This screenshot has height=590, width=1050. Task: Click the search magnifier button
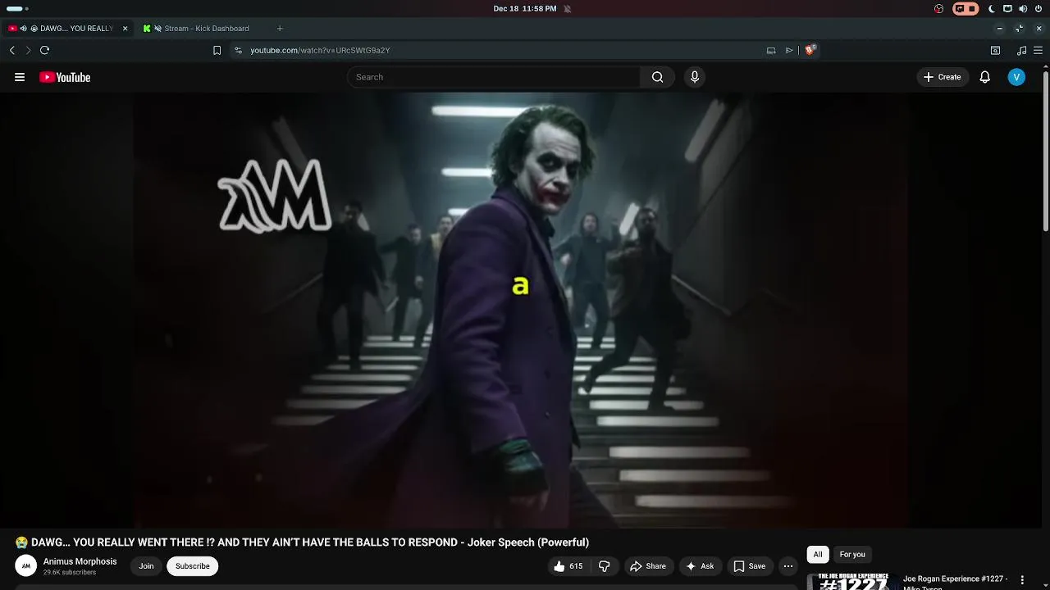click(x=657, y=77)
